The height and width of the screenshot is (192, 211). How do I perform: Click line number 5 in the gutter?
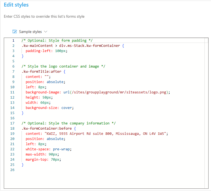[13, 61]
